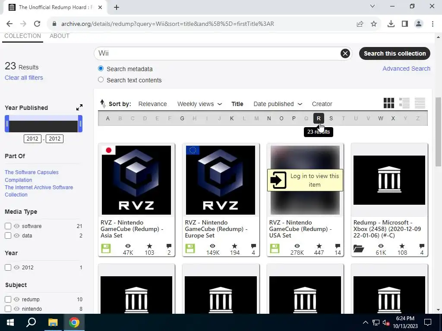Click floppy software icon on USA Set card

click(275, 249)
